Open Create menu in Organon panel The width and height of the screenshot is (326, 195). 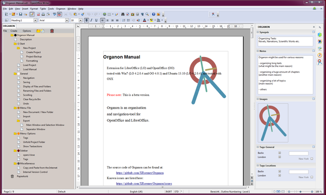[x=14, y=31]
